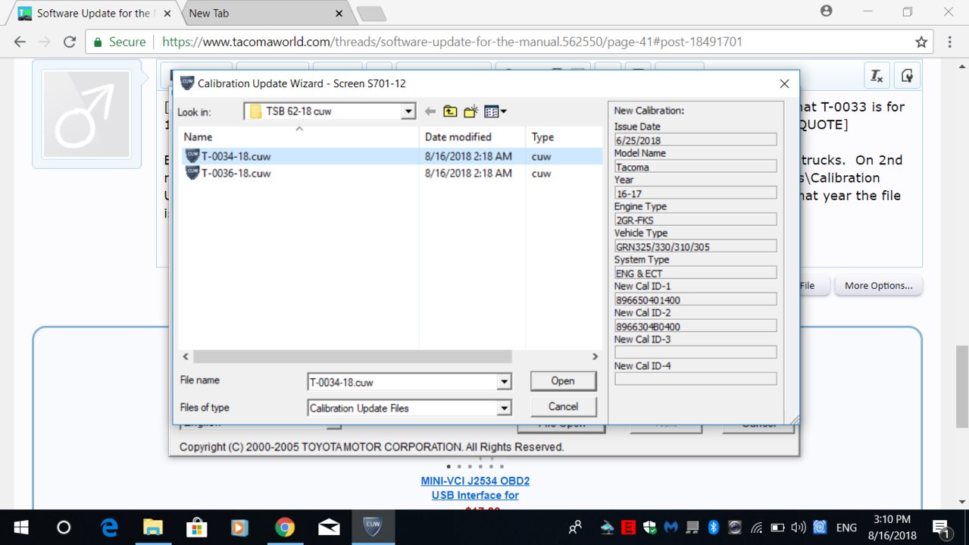Click the horizontal scrollbar in file list
969x545 pixels.
tap(352, 356)
